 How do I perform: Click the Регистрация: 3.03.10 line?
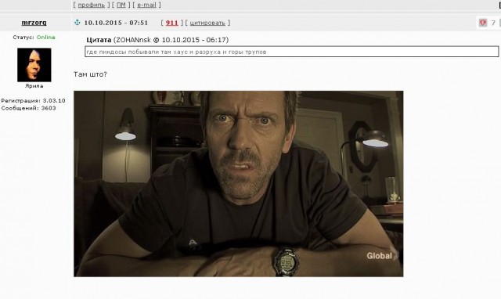click(33, 101)
